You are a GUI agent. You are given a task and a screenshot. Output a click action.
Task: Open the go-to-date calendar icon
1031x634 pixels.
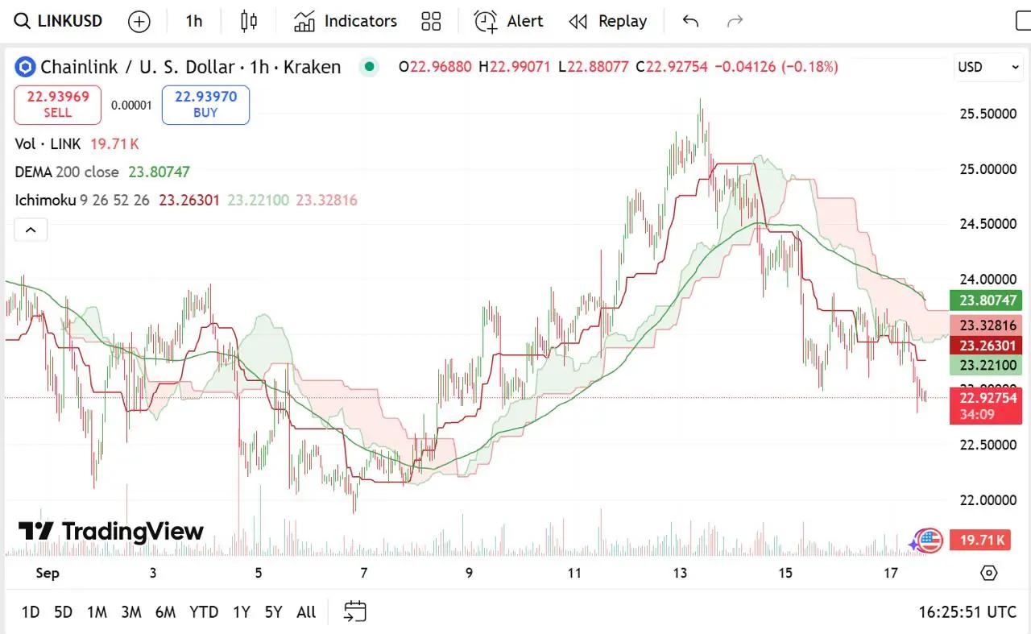click(354, 612)
